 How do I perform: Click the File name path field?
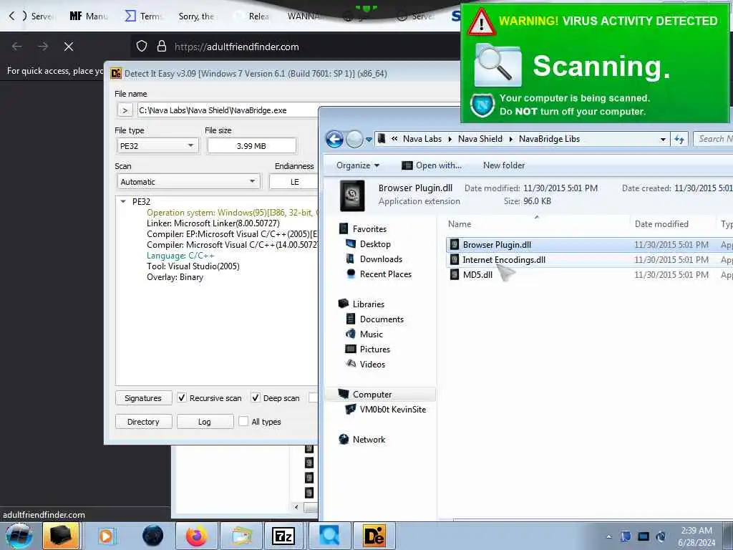[227, 110]
